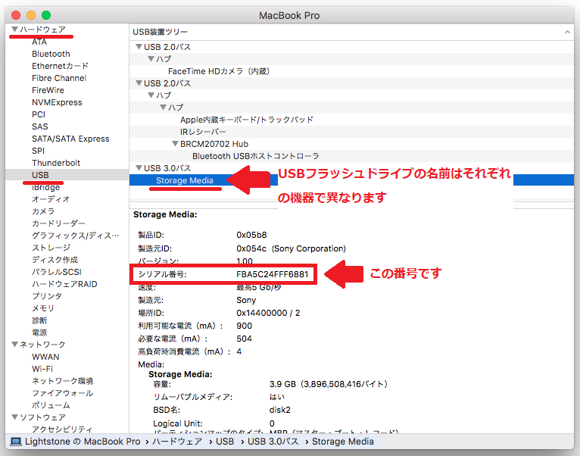Viewport: 580px width, 456px height.
Task: Click the capacity value 3.9 GB
Action: pyautogui.click(x=282, y=384)
